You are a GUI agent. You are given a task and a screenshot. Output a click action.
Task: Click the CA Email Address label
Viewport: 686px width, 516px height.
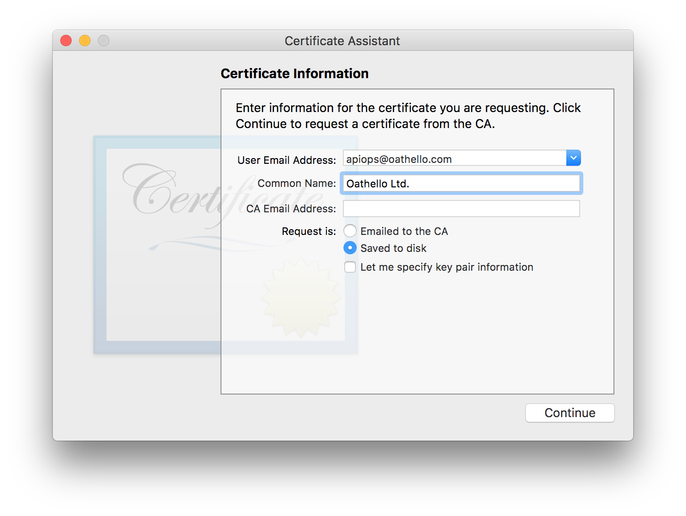click(291, 209)
